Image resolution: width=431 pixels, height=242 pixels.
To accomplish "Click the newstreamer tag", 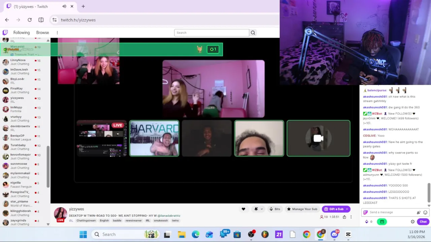I will 134,220.
